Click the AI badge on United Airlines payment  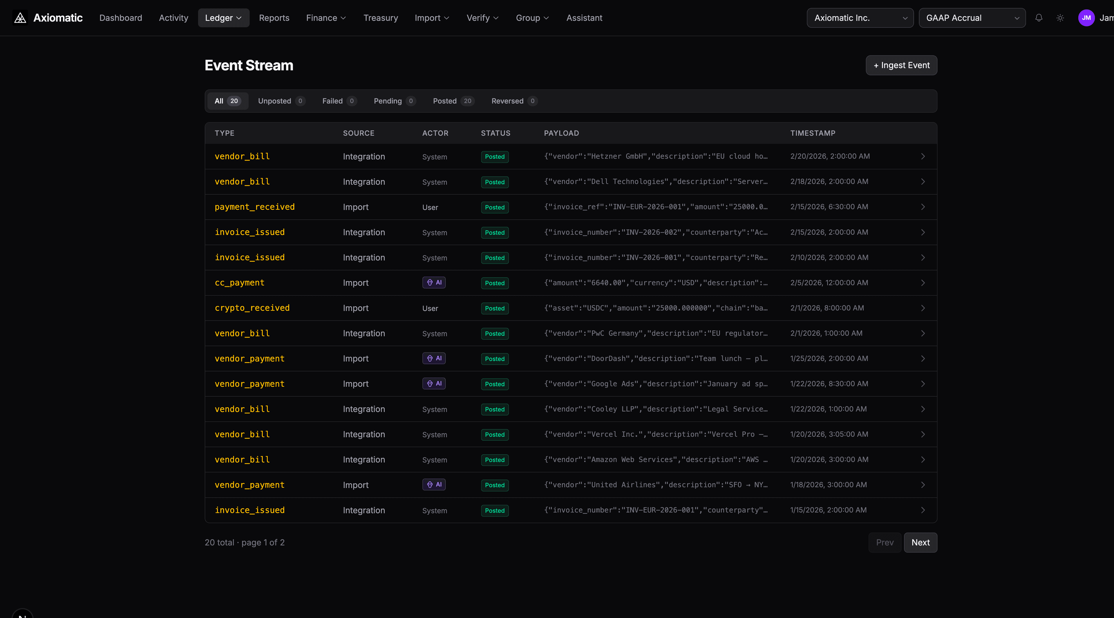434,484
